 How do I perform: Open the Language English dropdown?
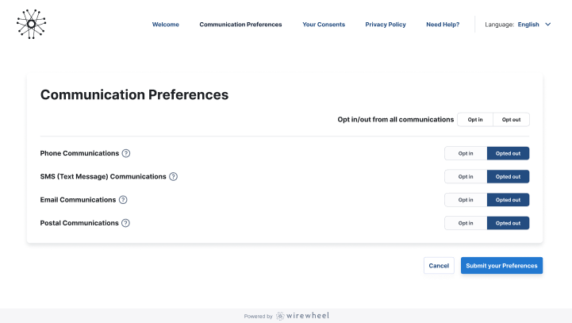pyautogui.click(x=534, y=25)
